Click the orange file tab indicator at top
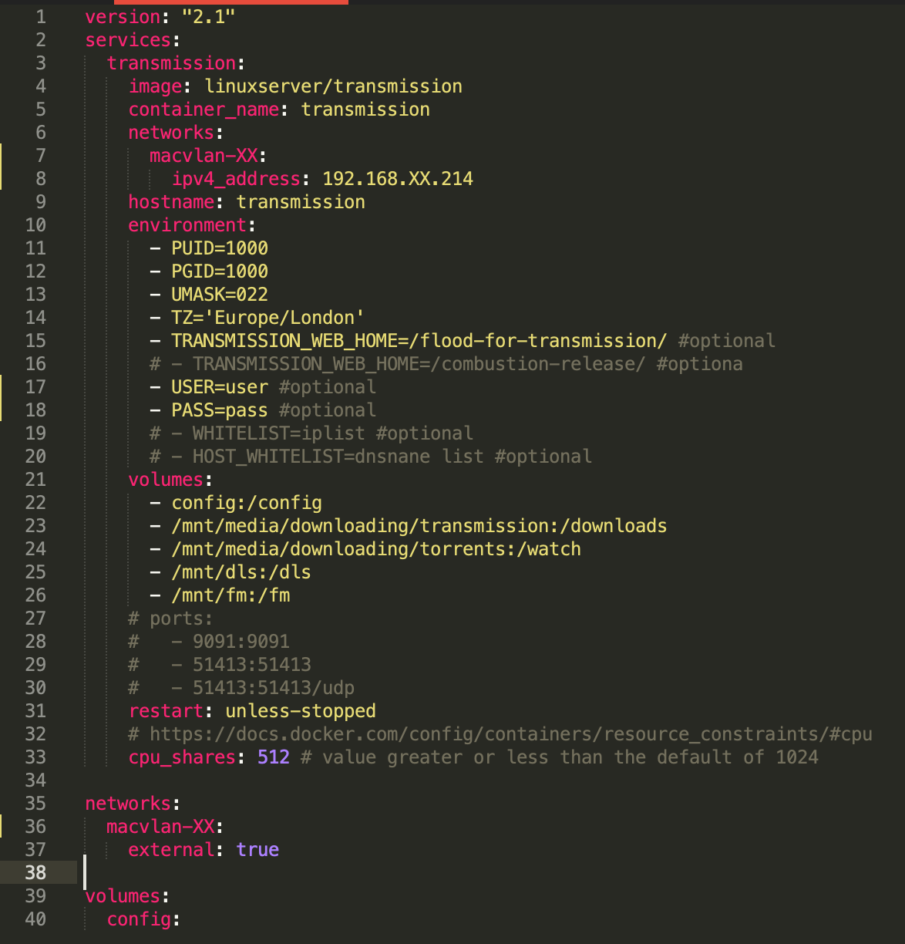This screenshot has height=944, width=905. 231,3
